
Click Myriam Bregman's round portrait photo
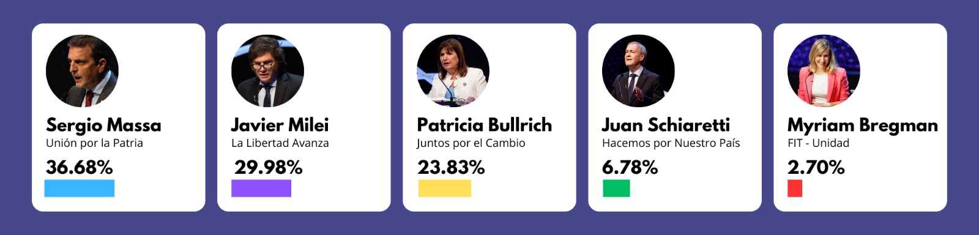click(x=824, y=71)
